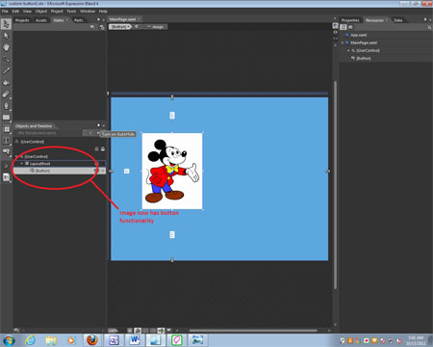Collapse the LayoutRoot tree node
The width and height of the screenshot is (433, 347).
coord(22,164)
